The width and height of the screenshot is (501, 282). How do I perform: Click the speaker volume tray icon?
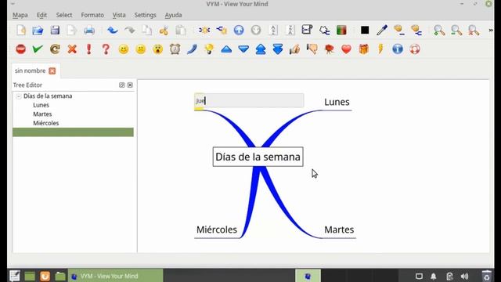tap(464, 277)
